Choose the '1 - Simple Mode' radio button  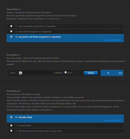pyautogui.click(x=11, y=125)
